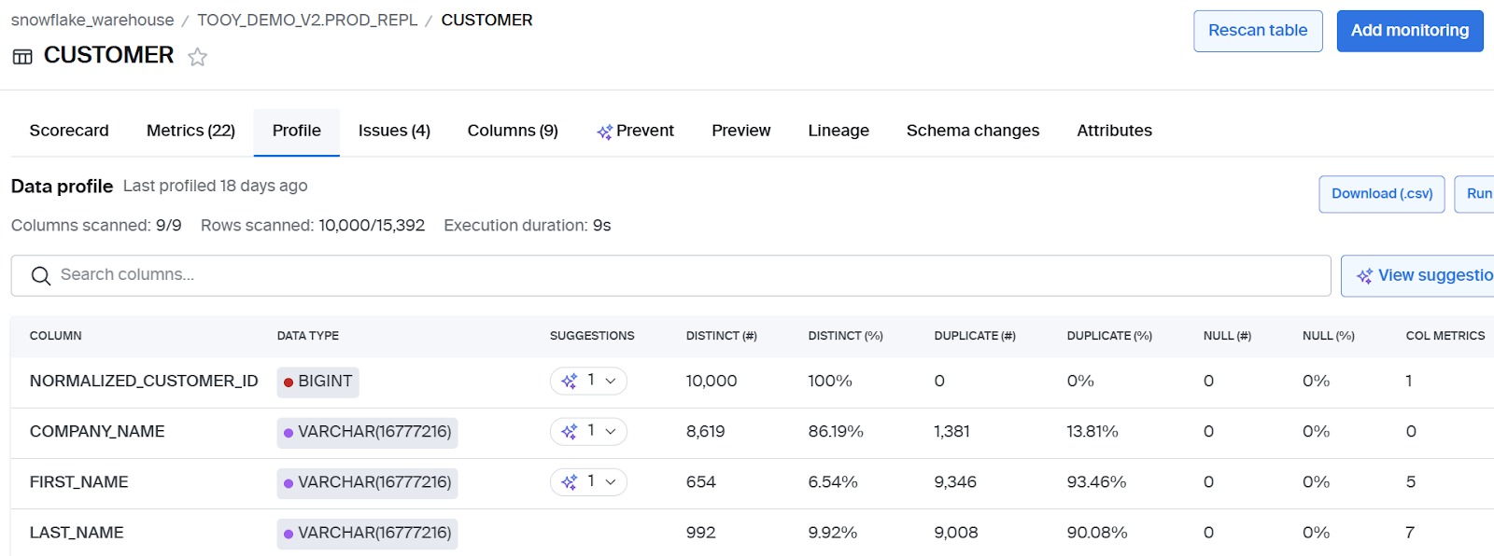Open the Lineage tab
1494x556 pixels.
coord(838,131)
